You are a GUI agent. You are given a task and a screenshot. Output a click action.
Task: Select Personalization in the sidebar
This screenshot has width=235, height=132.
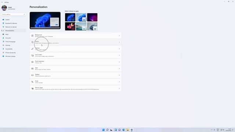(14, 30)
